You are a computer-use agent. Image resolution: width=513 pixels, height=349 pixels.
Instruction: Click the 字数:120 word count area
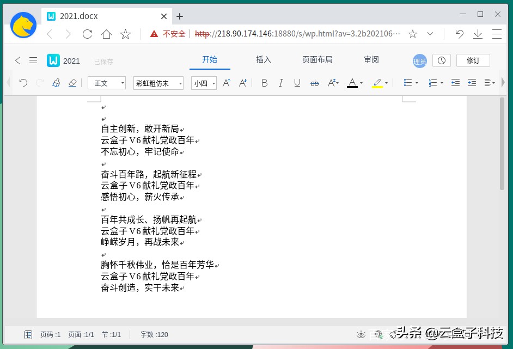click(154, 335)
